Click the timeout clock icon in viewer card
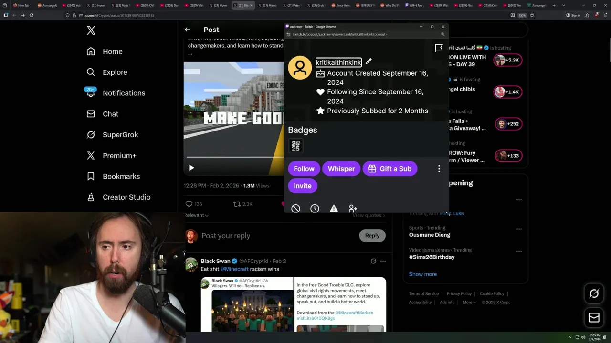The image size is (611, 343). point(315,209)
